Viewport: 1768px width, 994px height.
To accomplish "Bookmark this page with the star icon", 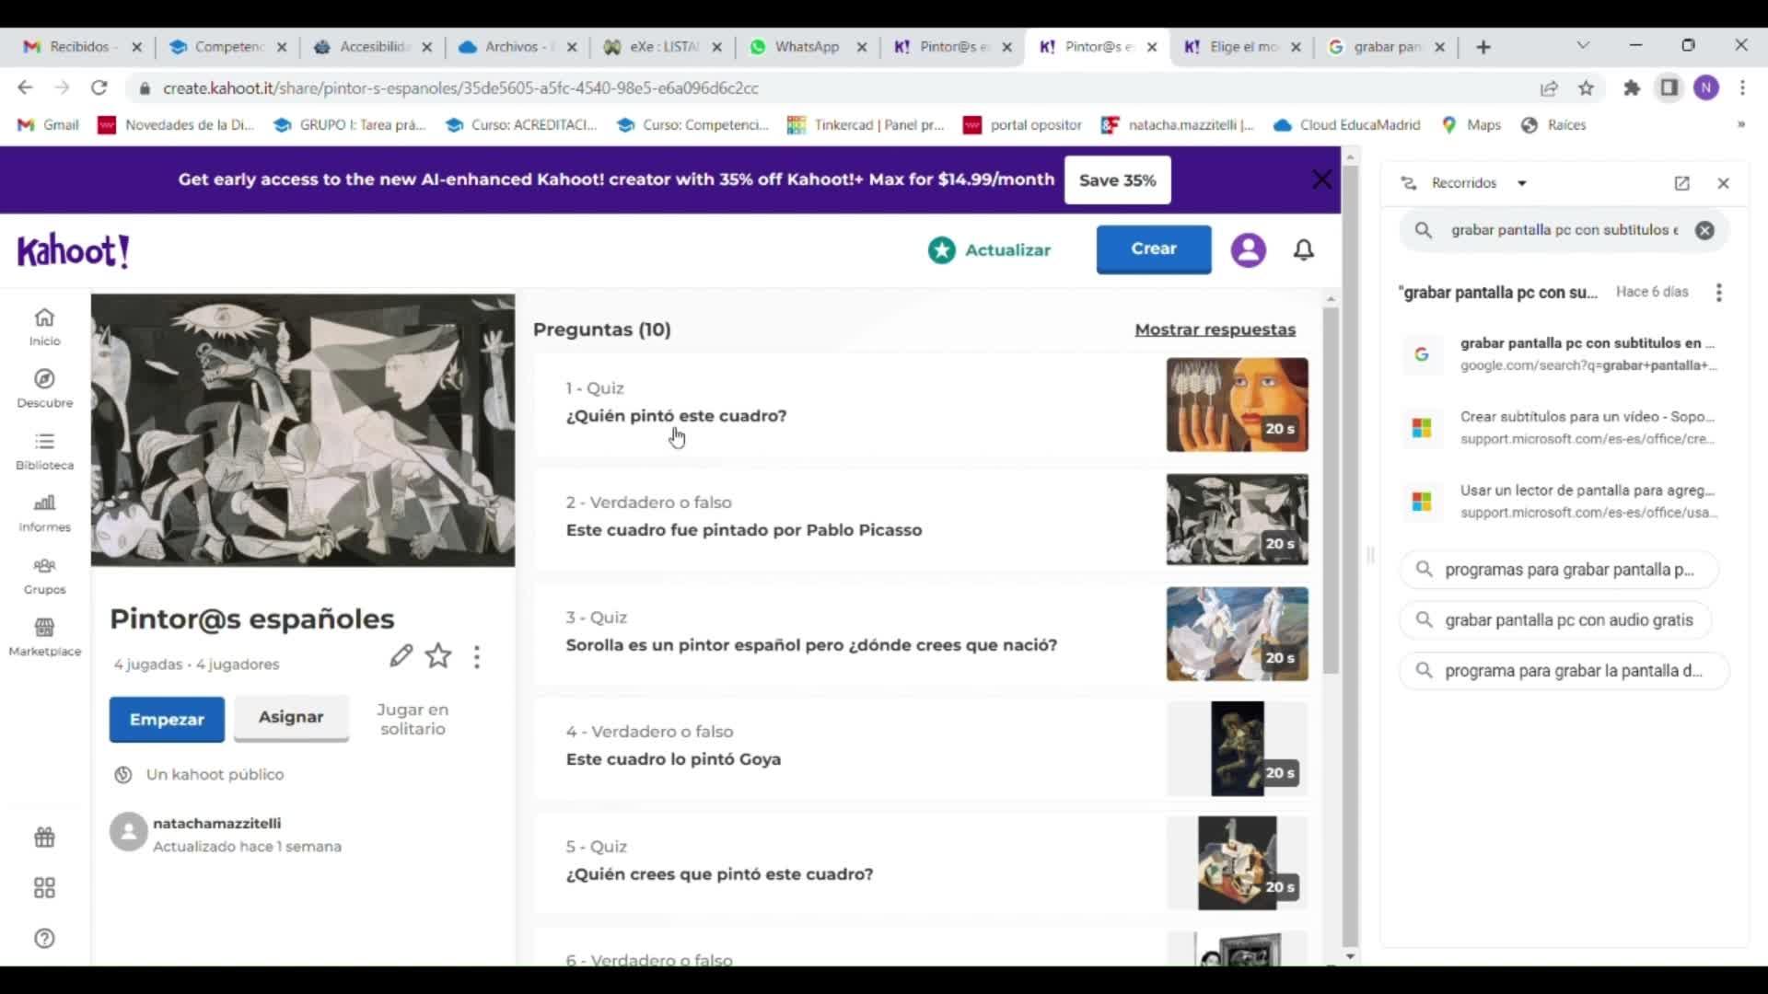I will pos(1586,88).
